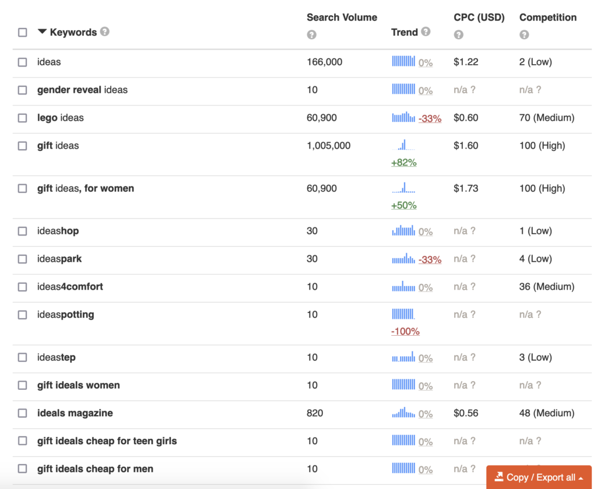Check the checkbox for lego ideas
Viewport: 597px width, 489px height.
[22, 118]
